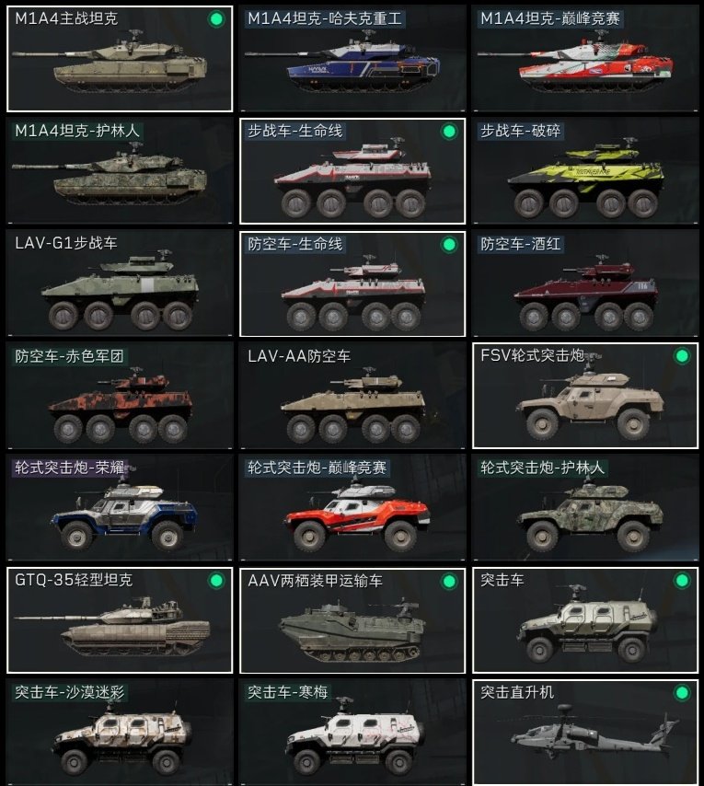Select the LAV-G1步战车 default vehicle

coord(120,283)
